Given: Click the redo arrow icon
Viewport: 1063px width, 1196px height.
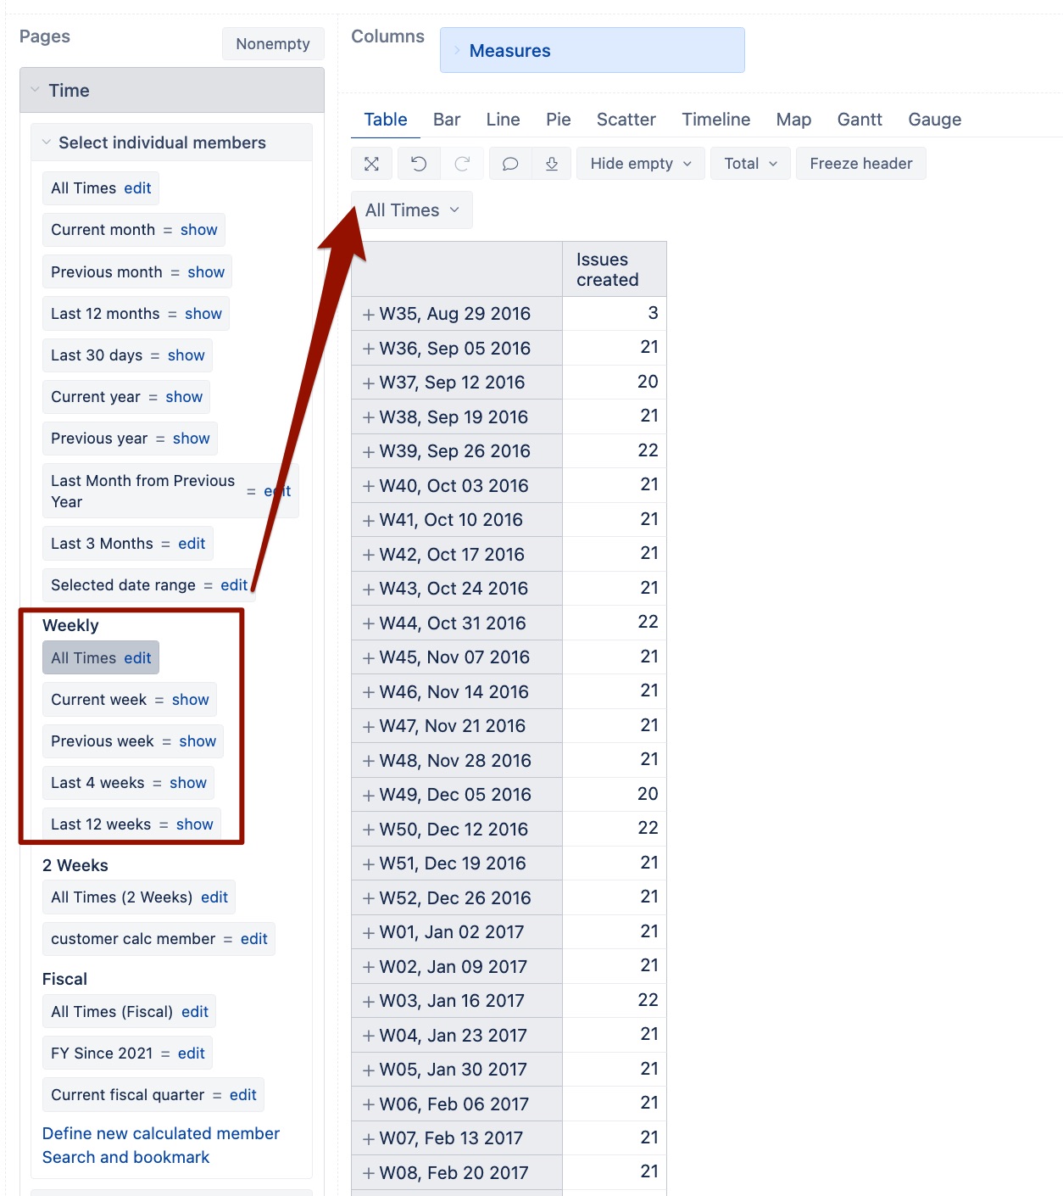Looking at the screenshot, I should pos(462,164).
